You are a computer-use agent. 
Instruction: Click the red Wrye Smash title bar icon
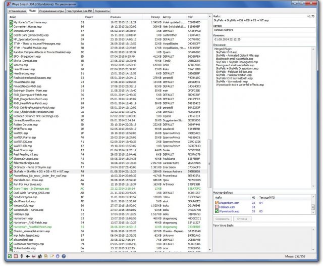pyautogui.click(x=4, y=3)
